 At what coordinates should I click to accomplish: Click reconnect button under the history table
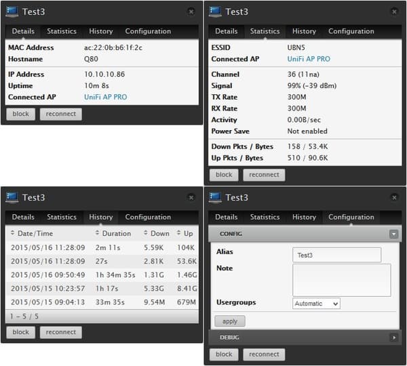(x=61, y=332)
